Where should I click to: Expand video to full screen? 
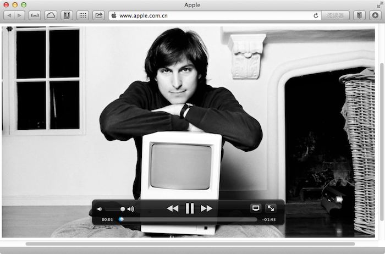tap(271, 208)
